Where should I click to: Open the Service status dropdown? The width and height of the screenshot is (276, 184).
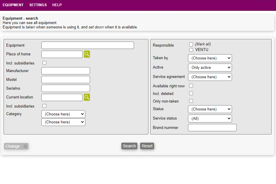(x=210, y=118)
